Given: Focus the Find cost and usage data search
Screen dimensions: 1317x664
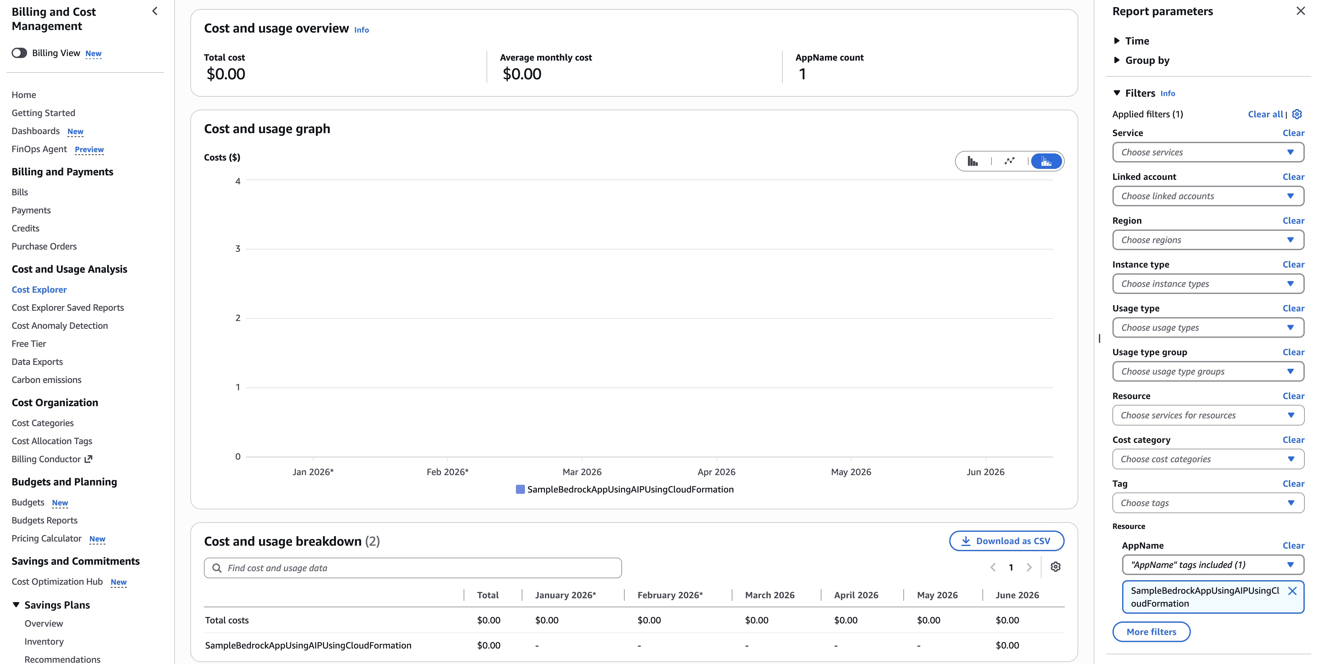Looking at the screenshot, I should click(x=413, y=568).
